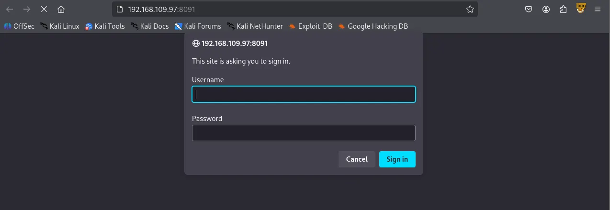Open the OffSec bookmark
The image size is (610, 210).
coord(19,26)
